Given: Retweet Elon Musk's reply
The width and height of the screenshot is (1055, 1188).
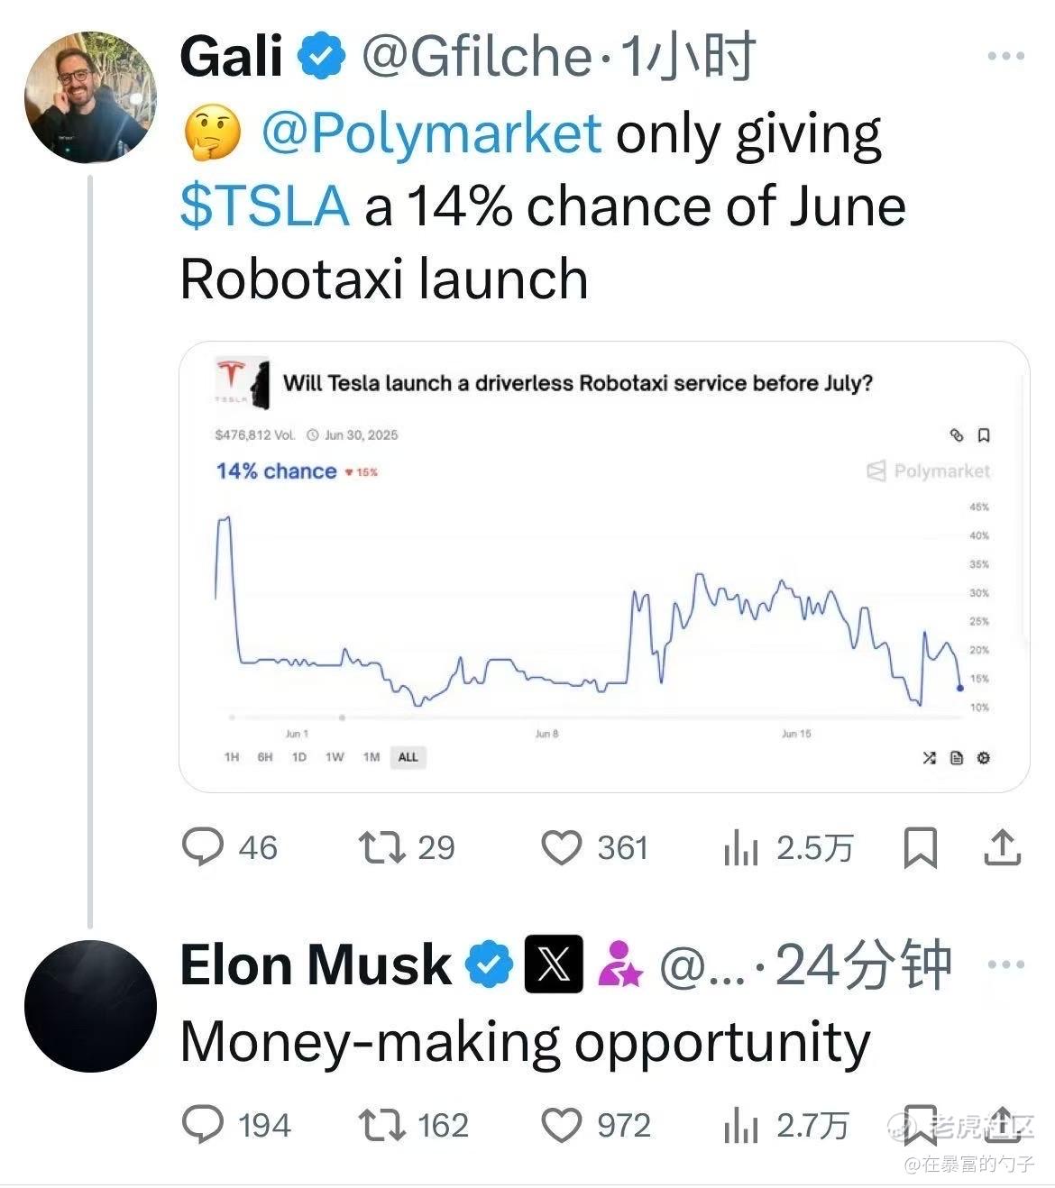Looking at the screenshot, I should click(382, 1125).
